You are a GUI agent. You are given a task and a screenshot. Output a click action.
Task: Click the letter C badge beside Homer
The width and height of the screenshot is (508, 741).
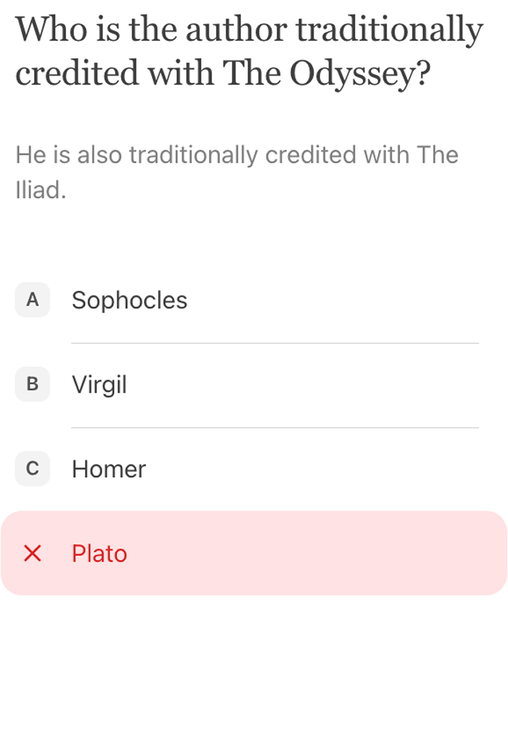32,469
